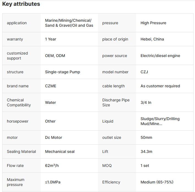Click As customer required cable length

click(x=160, y=86)
